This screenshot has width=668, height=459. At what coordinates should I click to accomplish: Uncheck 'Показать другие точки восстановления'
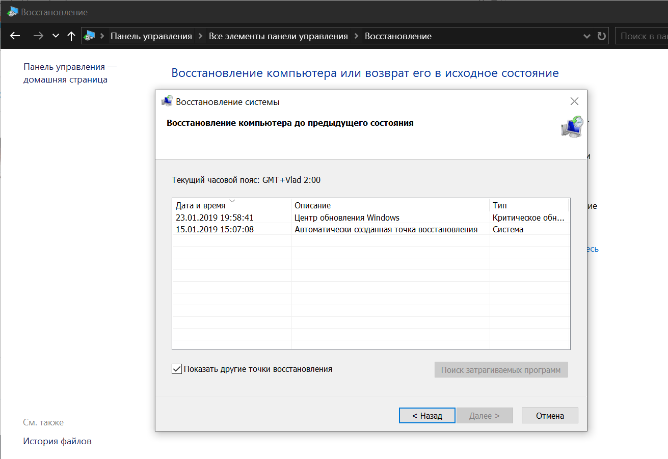[x=177, y=369]
